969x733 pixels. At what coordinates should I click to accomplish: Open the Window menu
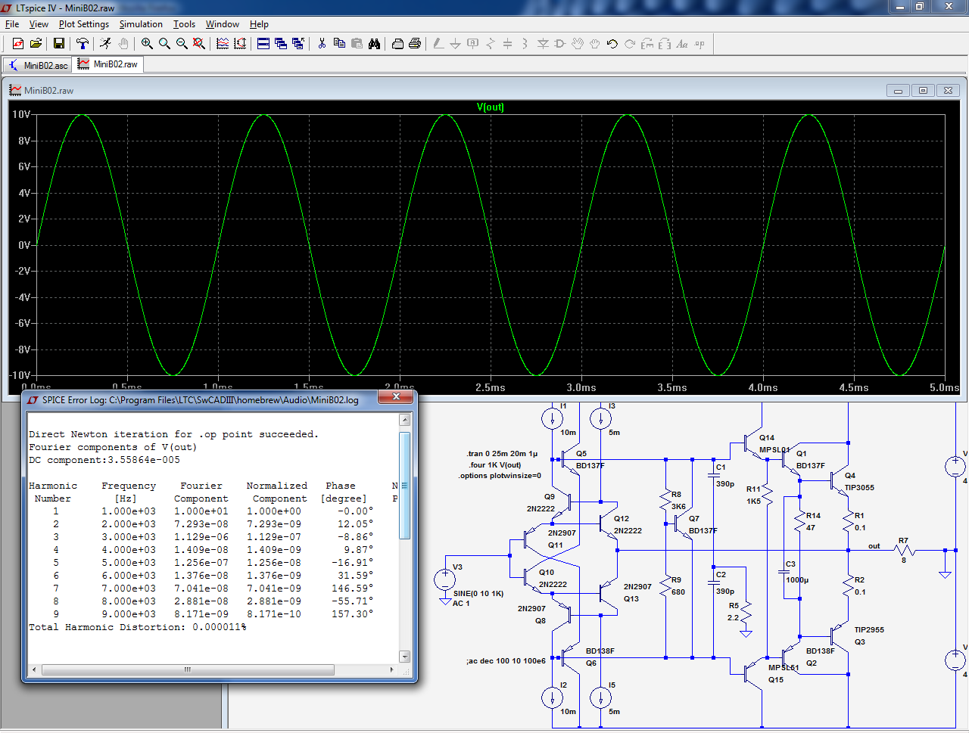tap(223, 24)
